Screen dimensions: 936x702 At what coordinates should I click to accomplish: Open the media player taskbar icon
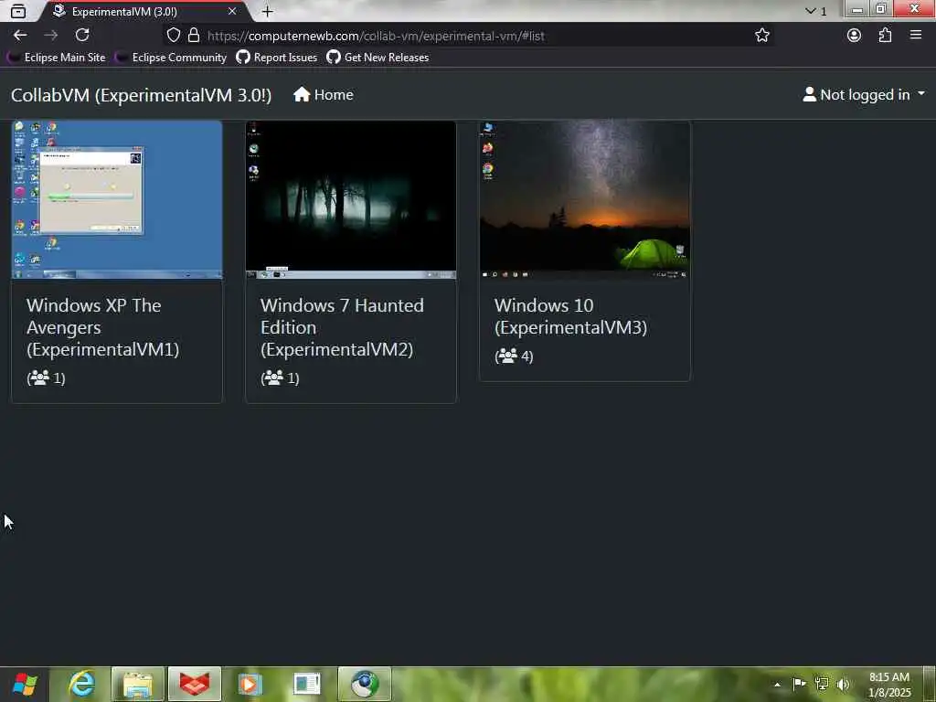tap(250, 684)
